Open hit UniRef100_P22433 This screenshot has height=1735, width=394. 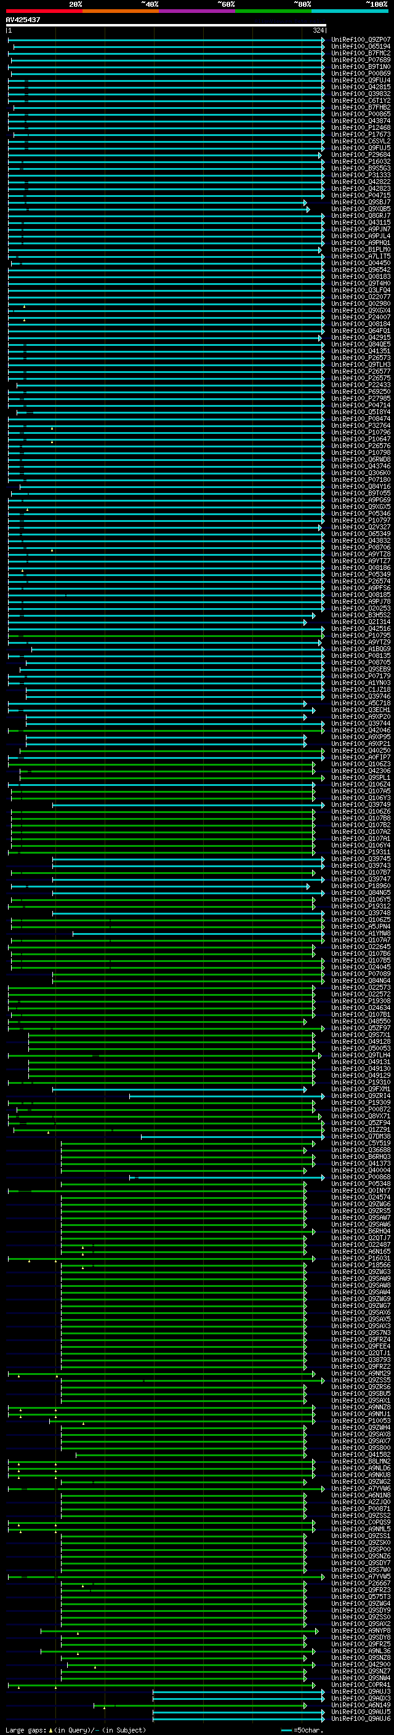361,385
